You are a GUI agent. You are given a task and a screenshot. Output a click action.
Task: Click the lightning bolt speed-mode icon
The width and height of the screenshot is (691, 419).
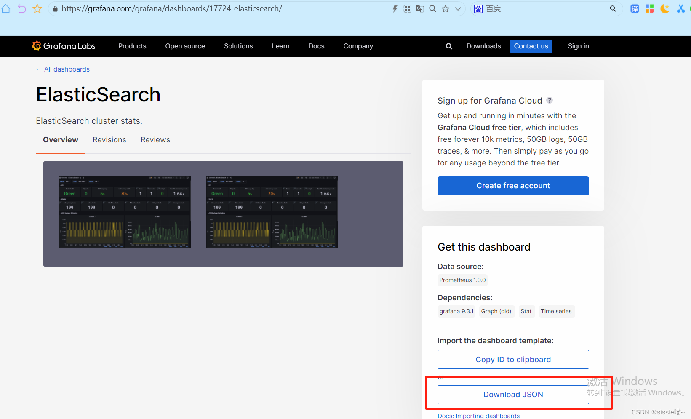coord(395,9)
